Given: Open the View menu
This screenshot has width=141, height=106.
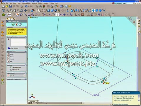Looking at the screenshot, I should tap(11, 3).
